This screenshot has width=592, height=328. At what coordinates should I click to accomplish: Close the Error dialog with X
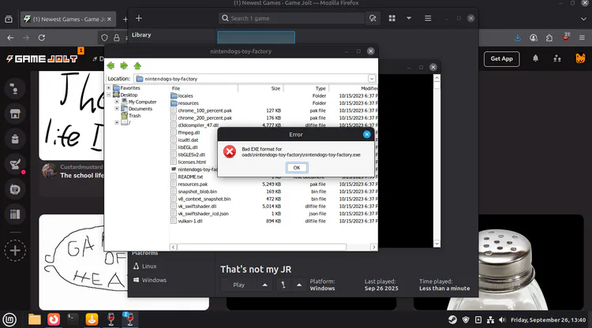pos(366,134)
